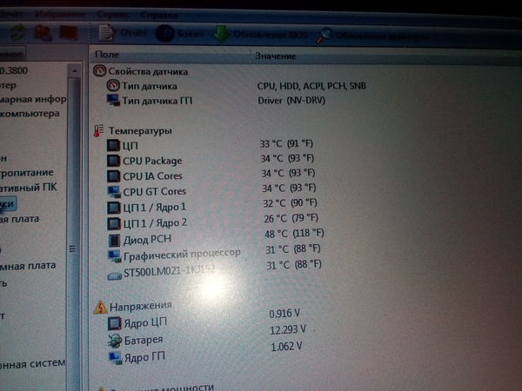Click the GPU core voltage 1.062 V
522x391 pixels.
click(x=286, y=347)
